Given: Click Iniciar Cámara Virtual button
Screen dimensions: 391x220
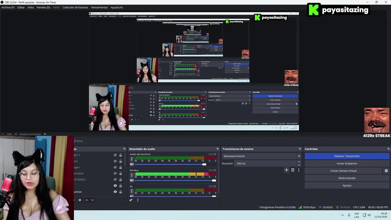Looking at the screenshot, I should pos(343,171).
